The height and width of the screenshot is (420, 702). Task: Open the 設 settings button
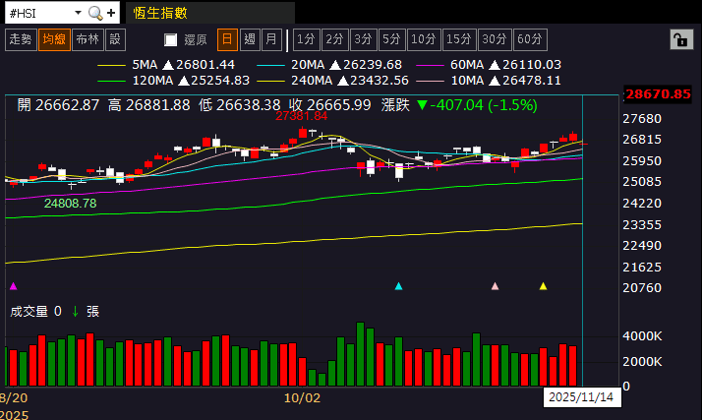[115, 39]
